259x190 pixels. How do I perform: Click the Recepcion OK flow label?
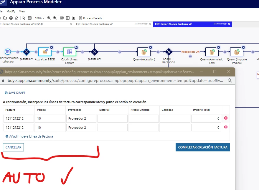190,52
